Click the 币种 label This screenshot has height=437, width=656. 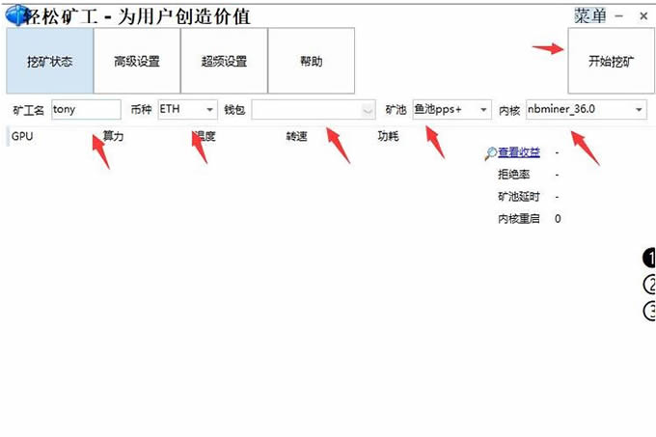[x=141, y=110]
